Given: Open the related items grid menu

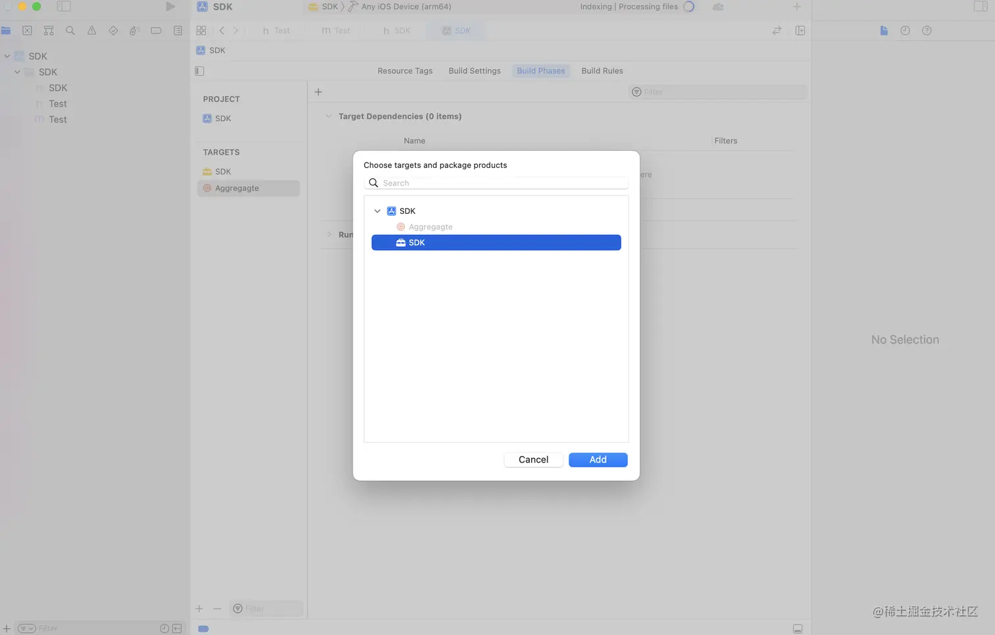Looking at the screenshot, I should (x=201, y=30).
